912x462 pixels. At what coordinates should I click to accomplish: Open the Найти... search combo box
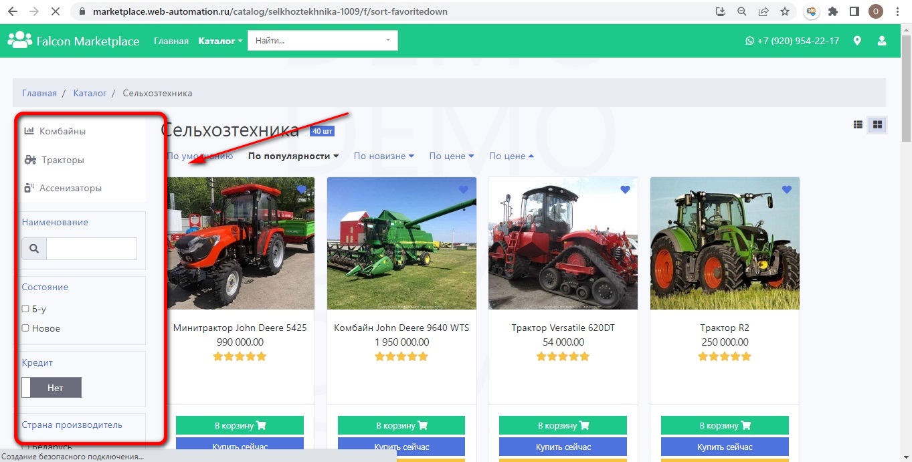click(323, 41)
